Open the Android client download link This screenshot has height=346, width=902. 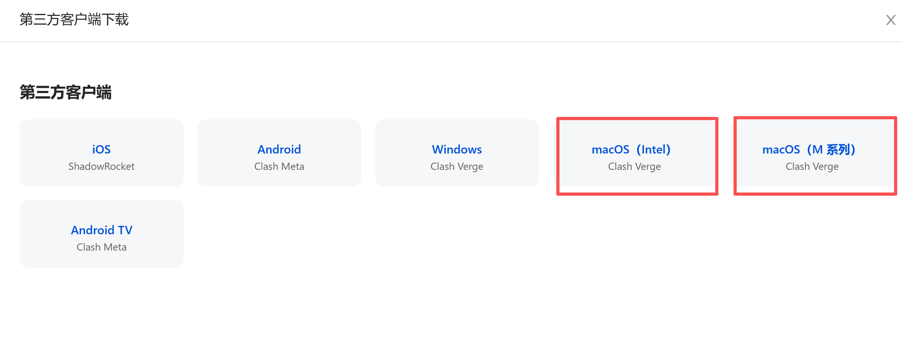pyautogui.click(x=279, y=149)
